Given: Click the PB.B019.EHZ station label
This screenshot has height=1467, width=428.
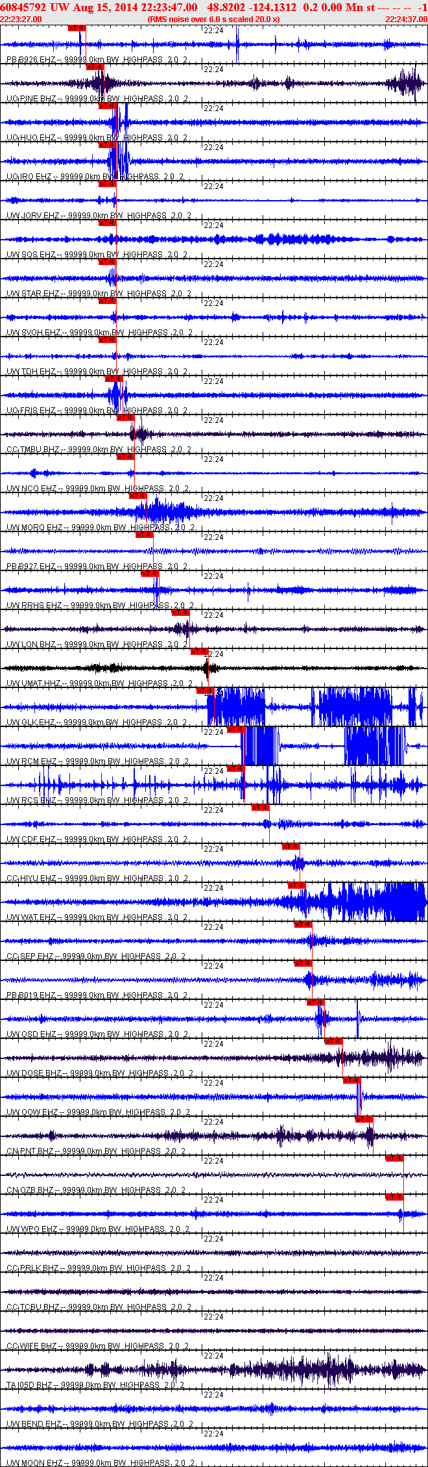Looking at the screenshot, I should point(97,995).
